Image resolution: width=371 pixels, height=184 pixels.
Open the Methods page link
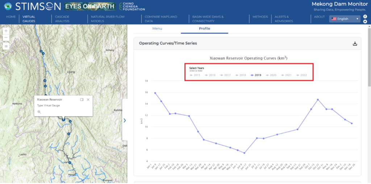(x=260, y=17)
